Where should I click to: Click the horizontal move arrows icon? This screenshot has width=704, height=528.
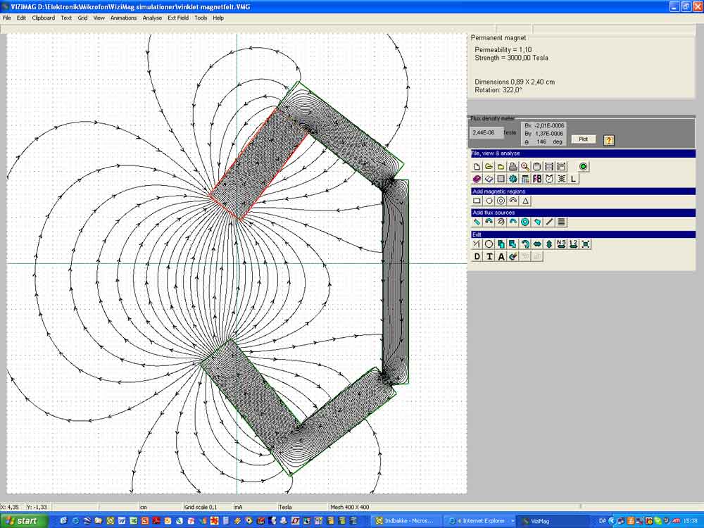pos(537,244)
